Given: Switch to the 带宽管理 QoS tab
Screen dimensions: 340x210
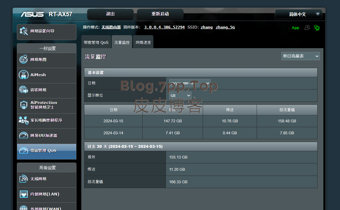Looking at the screenshot, I should coord(96,43).
